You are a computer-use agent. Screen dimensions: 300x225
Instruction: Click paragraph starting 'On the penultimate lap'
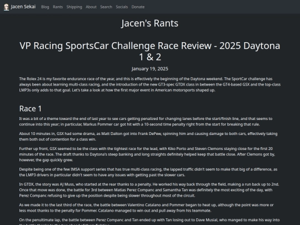(x=150, y=221)
